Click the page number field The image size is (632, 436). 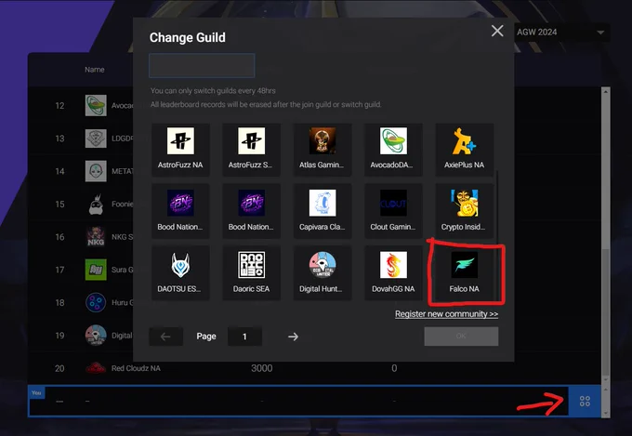pos(244,337)
